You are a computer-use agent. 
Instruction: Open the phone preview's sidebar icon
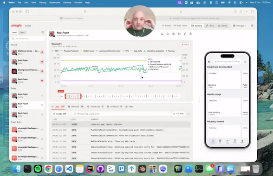(x=209, y=62)
